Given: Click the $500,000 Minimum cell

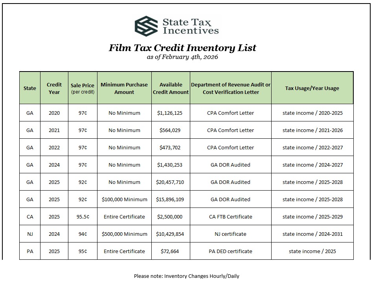Looking at the screenshot, I should (x=124, y=234).
